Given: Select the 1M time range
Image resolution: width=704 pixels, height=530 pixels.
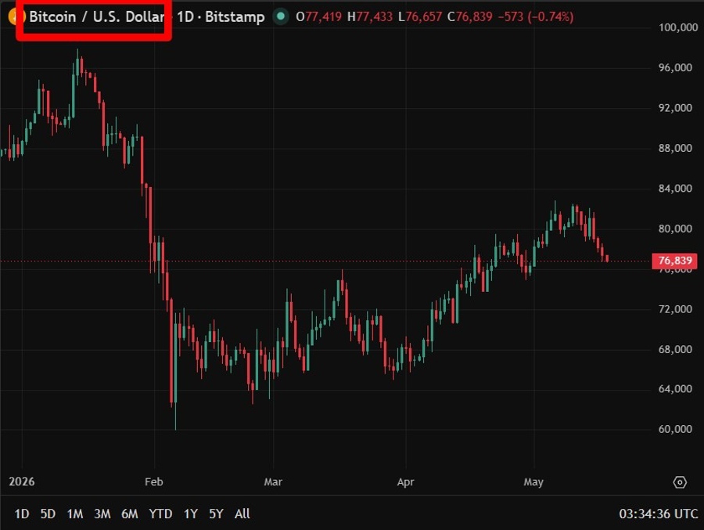Looking at the screenshot, I should (x=75, y=514).
